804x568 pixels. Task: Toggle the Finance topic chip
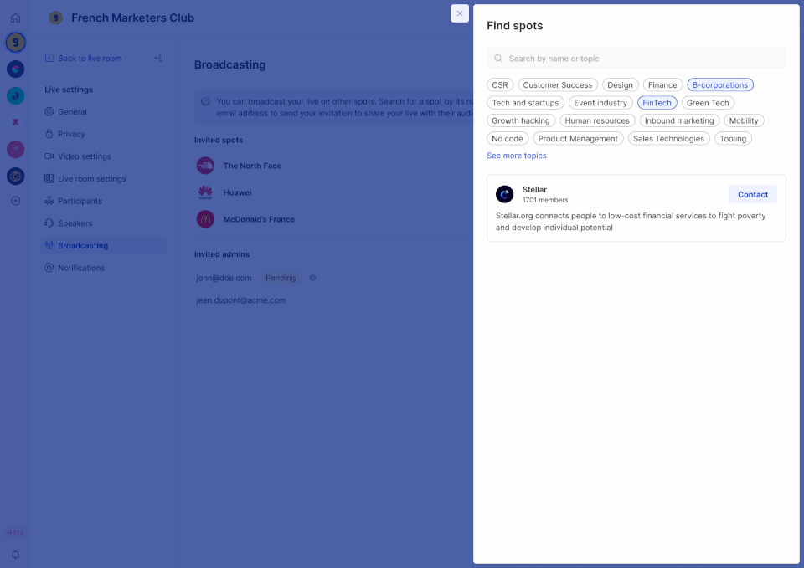[662, 85]
